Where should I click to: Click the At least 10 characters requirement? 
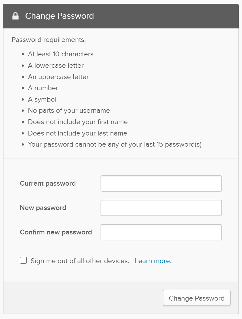coord(61,54)
